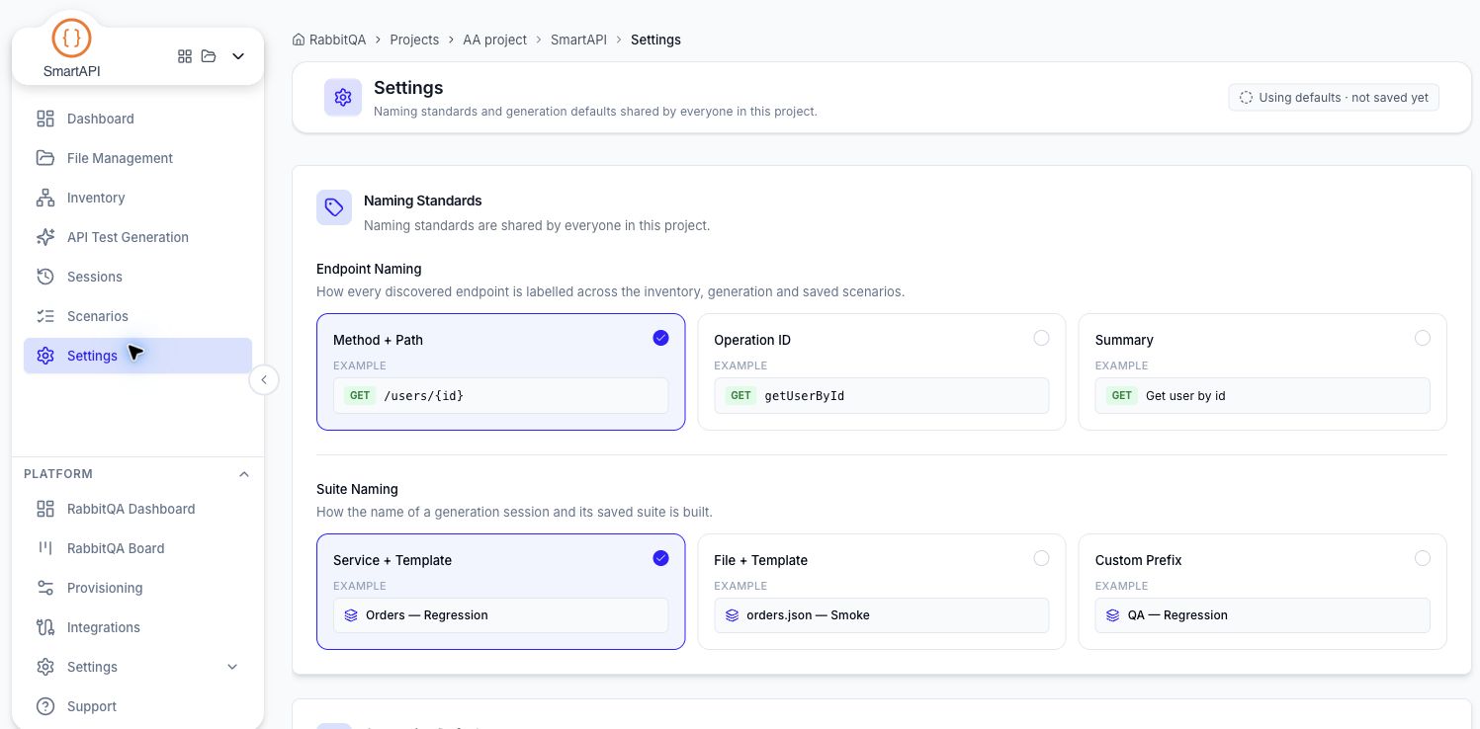Image resolution: width=1480 pixels, height=729 pixels.
Task: Click the RabbitQA Dashboard icon
Action: 45,509
